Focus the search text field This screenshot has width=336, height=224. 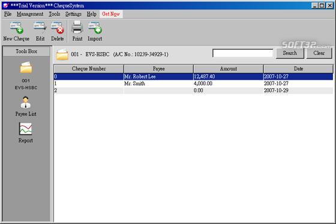pyautogui.click(x=243, y=53)
